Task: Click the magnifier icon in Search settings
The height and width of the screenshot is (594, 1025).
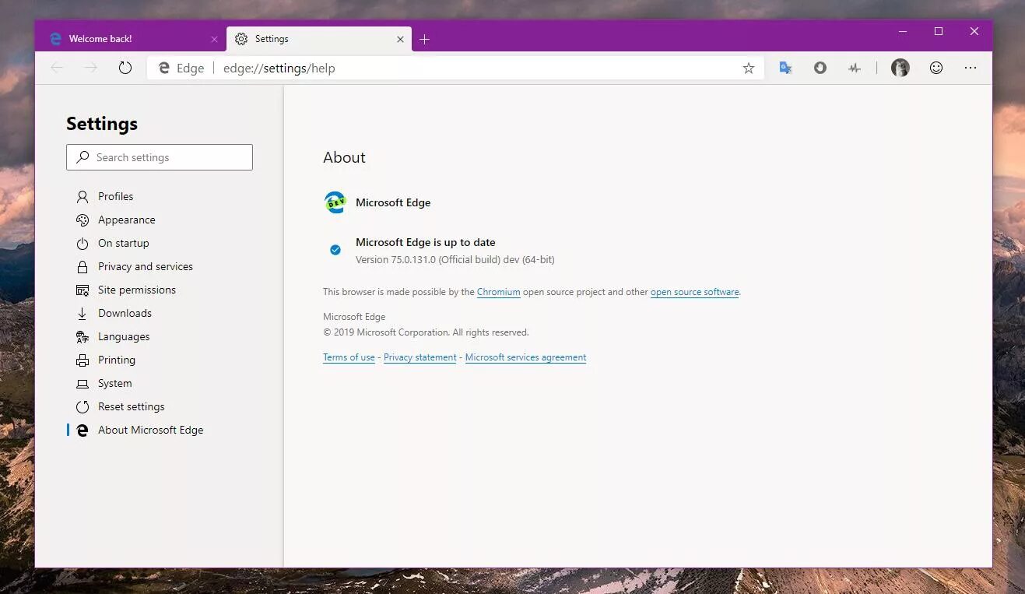Action: pyautogui.click(x=82, y=157)
